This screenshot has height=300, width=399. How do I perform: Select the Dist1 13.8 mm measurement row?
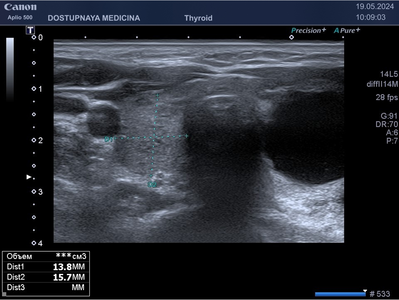[46, 266]
